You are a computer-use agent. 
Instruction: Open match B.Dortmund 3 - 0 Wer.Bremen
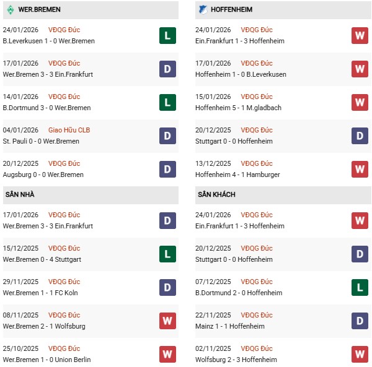(46, 108)
